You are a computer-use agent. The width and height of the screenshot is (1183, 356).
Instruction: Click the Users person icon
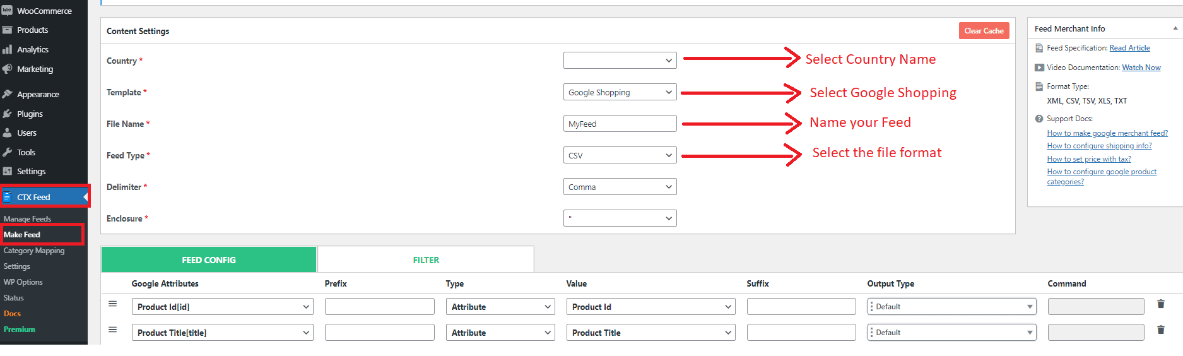pos(7,133)
